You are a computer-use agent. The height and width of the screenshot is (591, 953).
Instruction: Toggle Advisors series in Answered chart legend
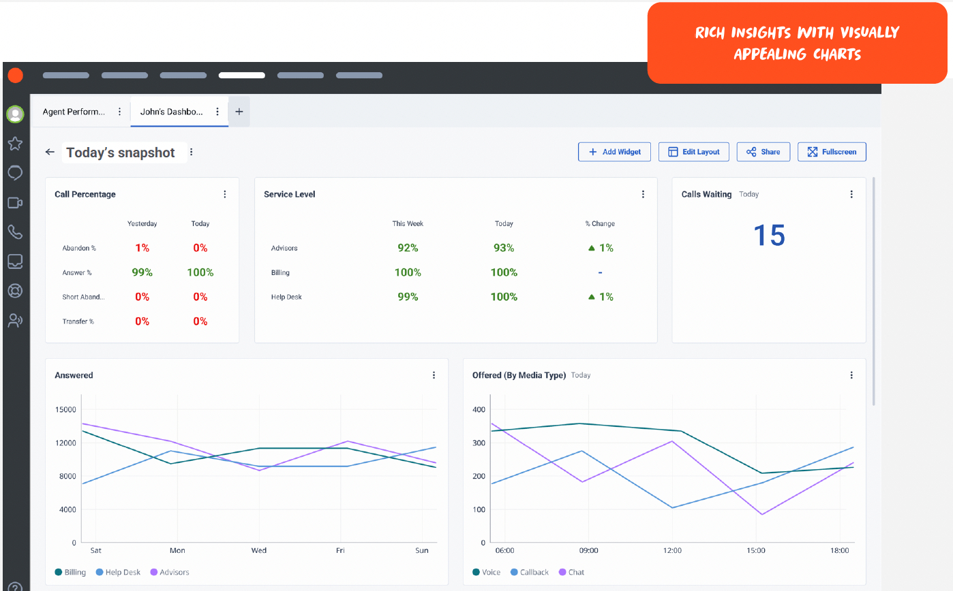[x=169, y=572]
